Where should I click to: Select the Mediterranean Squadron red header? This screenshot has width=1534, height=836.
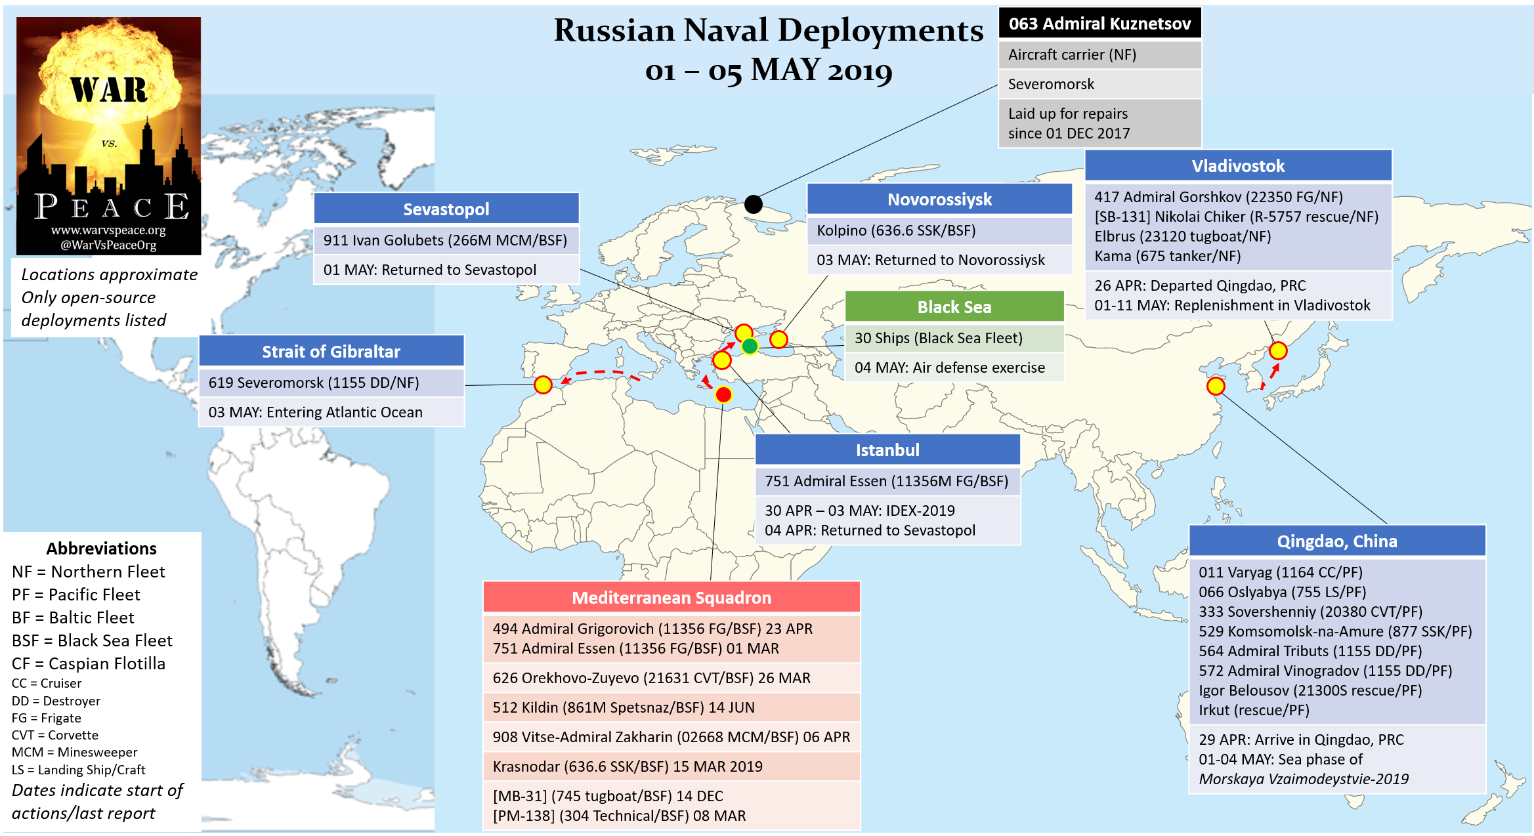[x=671, y=597]
